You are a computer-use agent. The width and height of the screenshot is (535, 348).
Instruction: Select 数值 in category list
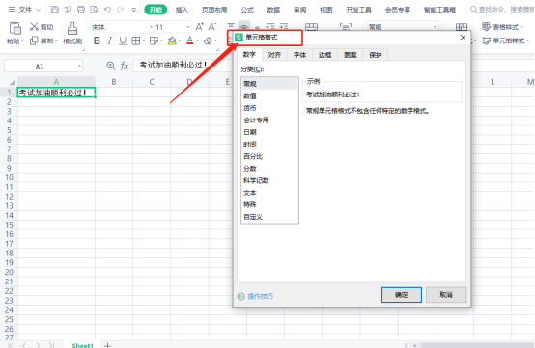[269, 96]
